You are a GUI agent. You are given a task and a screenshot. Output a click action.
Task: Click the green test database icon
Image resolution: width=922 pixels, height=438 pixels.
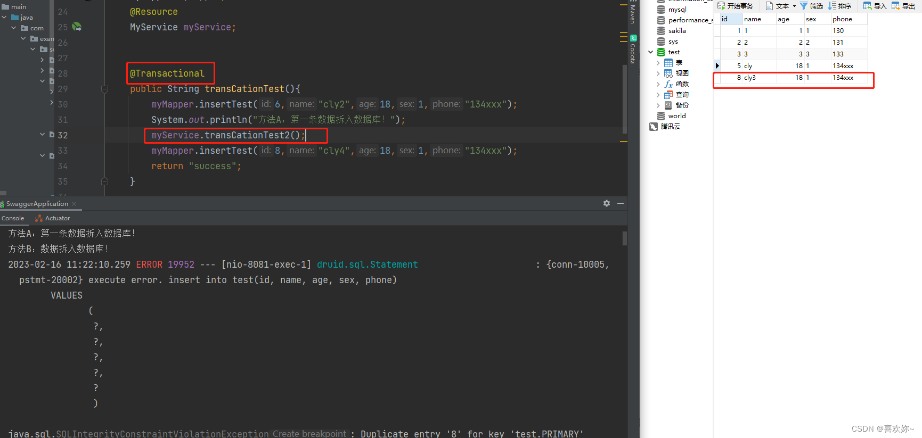661,52
